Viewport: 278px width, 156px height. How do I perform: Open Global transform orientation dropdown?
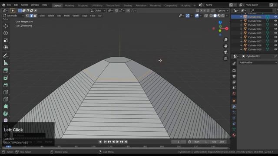[98, 11]
